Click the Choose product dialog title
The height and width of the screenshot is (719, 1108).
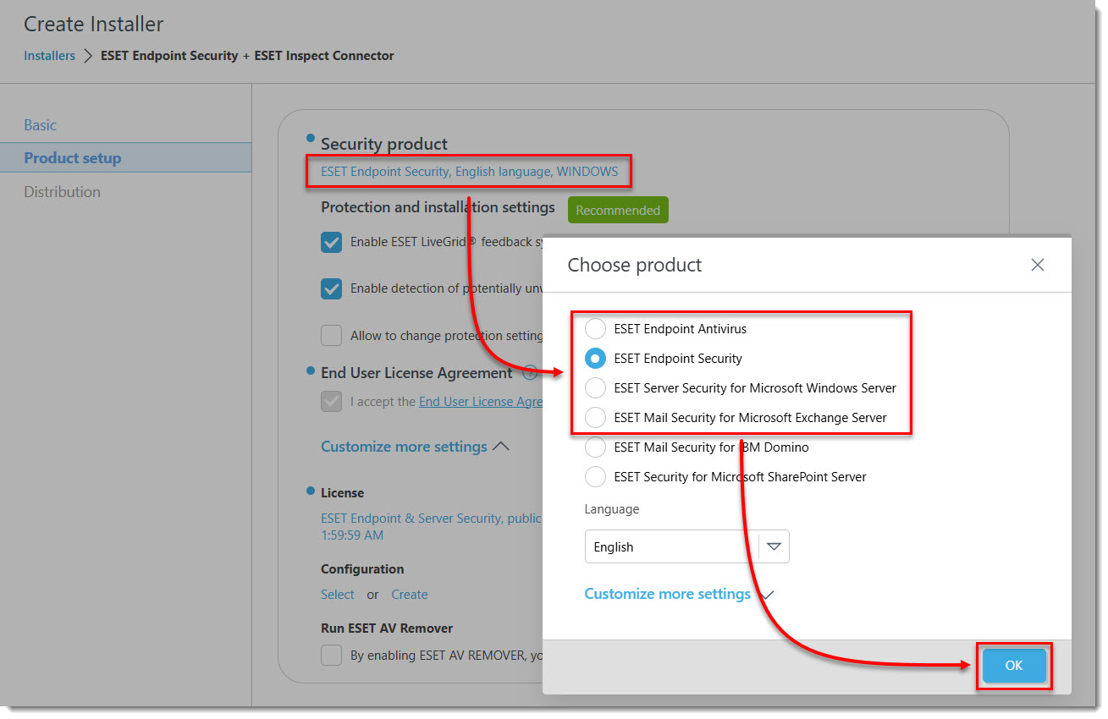[x=635, y=265]
